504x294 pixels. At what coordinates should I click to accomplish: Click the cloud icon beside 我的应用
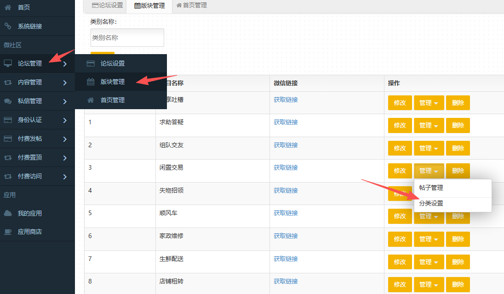(x=8, y=213)
